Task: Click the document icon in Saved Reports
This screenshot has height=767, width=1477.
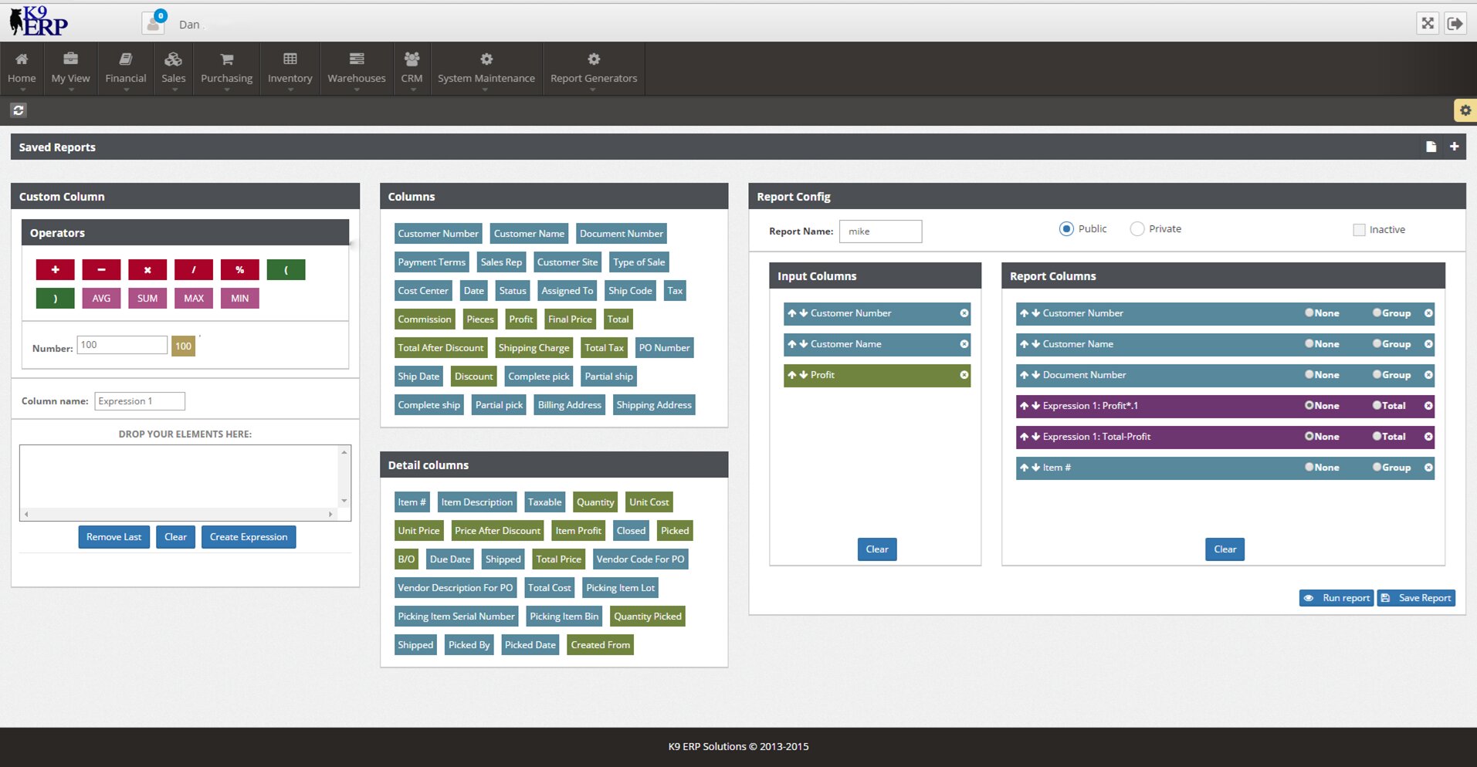Action: [1431, 147]
